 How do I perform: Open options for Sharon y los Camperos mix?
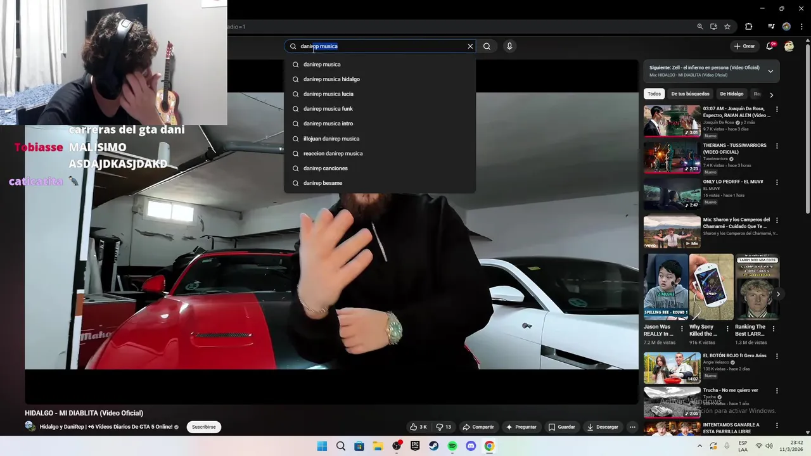click(x=777, y=221)
